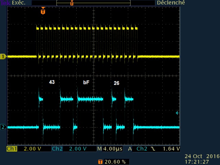Screen dimensions: 220x165
Task: Click the M 4.00µs timebase readout
Action: click(x=110, y=149)
